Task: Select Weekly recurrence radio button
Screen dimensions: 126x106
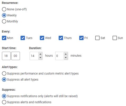Action: tap(4, 15)
